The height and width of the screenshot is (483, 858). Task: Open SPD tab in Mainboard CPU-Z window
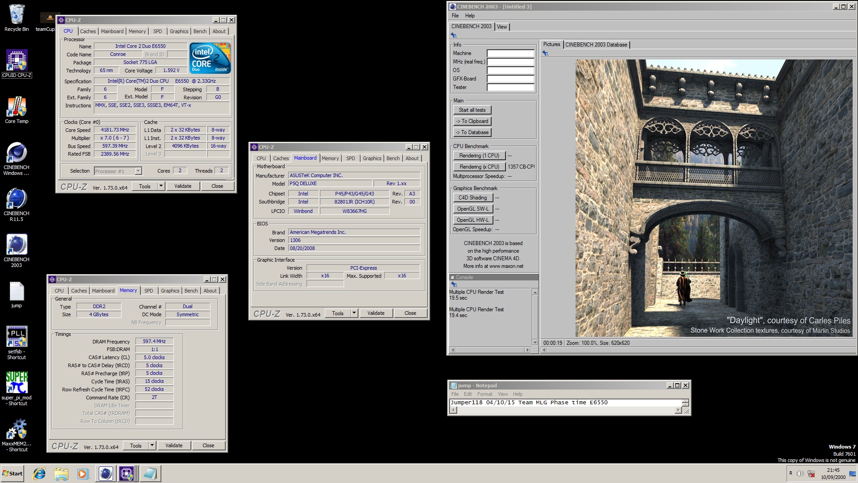[x=350, y=158]
